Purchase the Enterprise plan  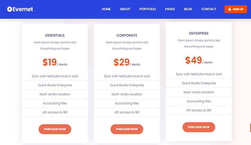pos(199,127)
